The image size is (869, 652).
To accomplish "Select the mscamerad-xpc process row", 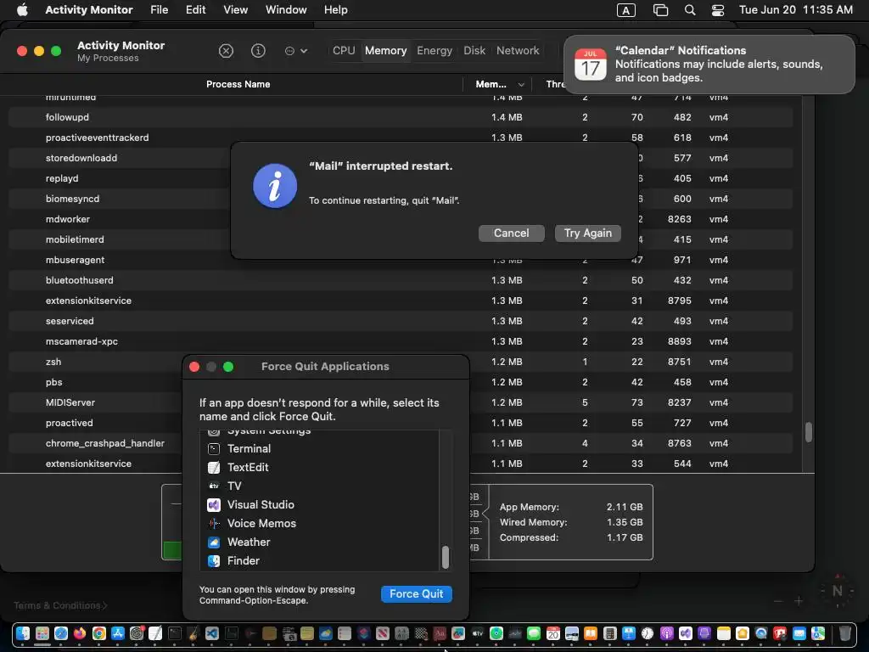I will [x=401, y=341].
